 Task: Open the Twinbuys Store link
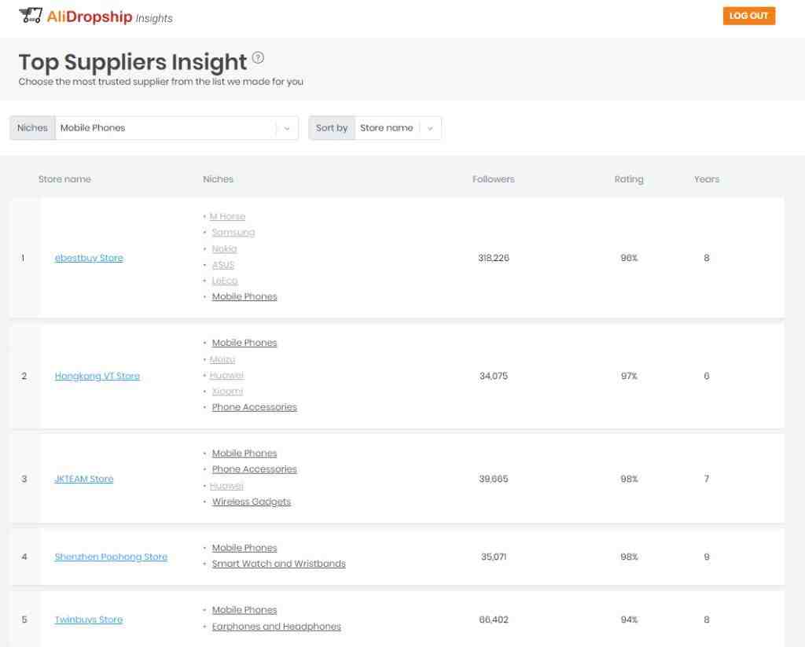coord(89,619)
